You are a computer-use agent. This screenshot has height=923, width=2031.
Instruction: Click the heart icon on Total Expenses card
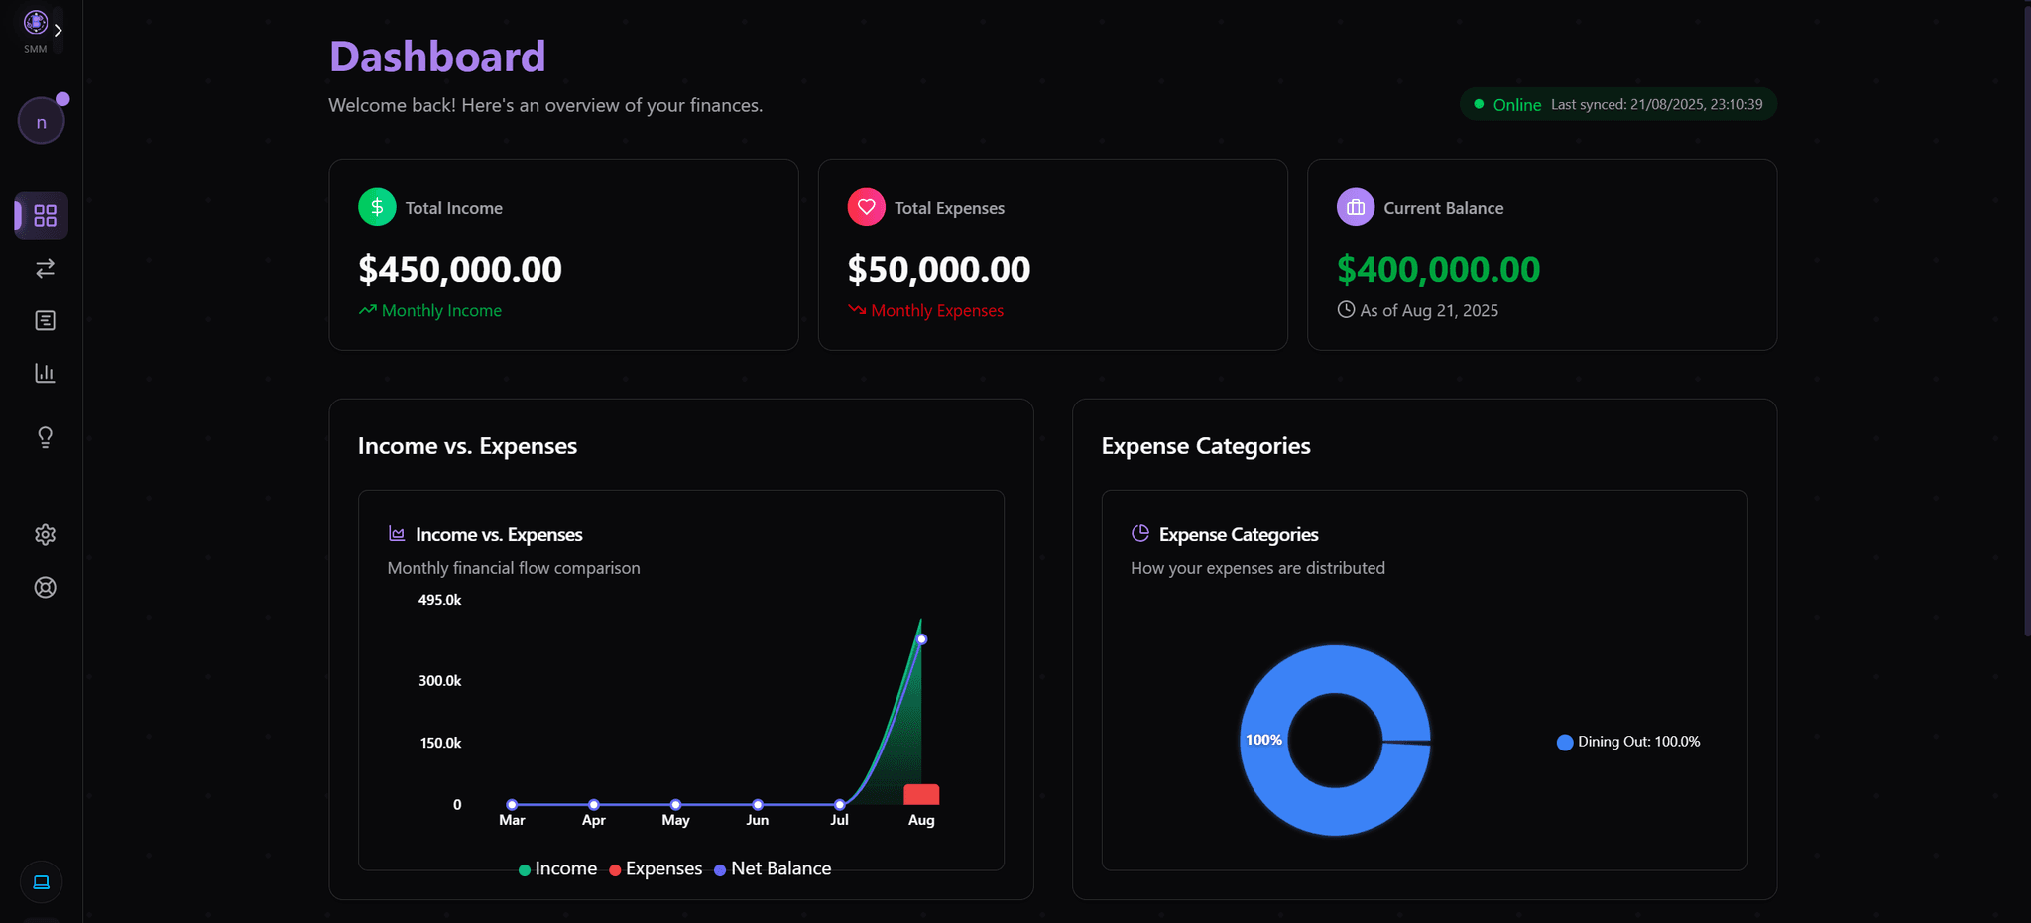(867, 207)
